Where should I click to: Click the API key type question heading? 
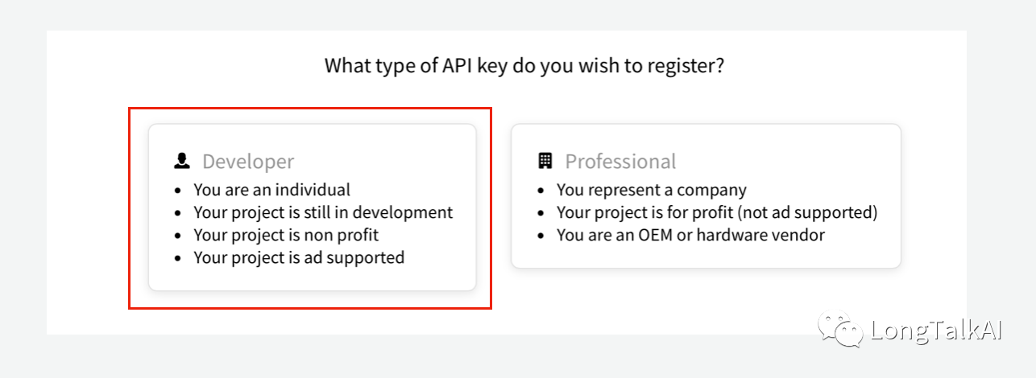point(524,65)
